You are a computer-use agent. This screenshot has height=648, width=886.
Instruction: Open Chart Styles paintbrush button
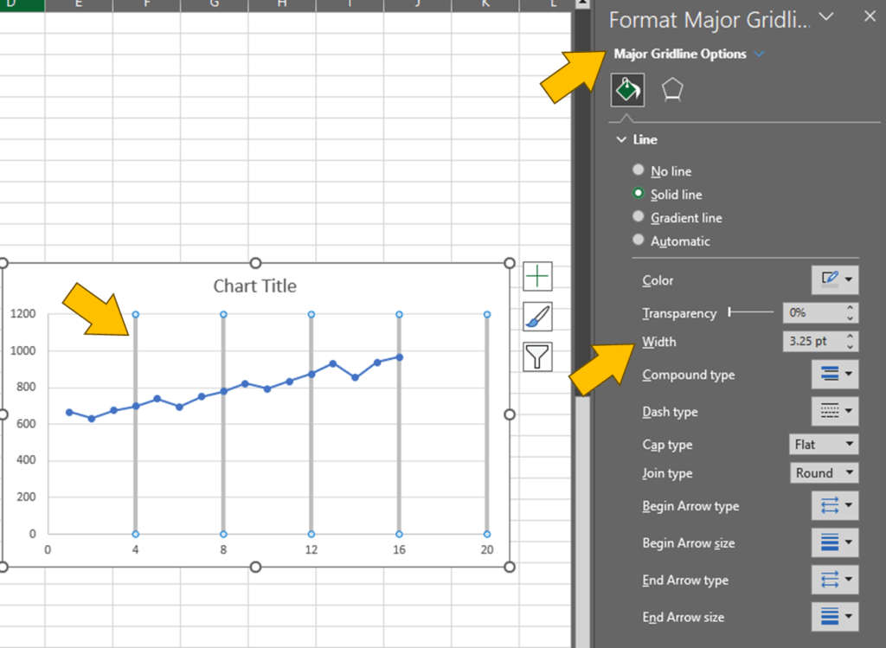pyautogui.click(x=537, y=317)
